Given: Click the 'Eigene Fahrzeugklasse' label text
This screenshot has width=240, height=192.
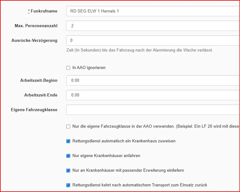Looking at the screenshot, I should point(34,110).
